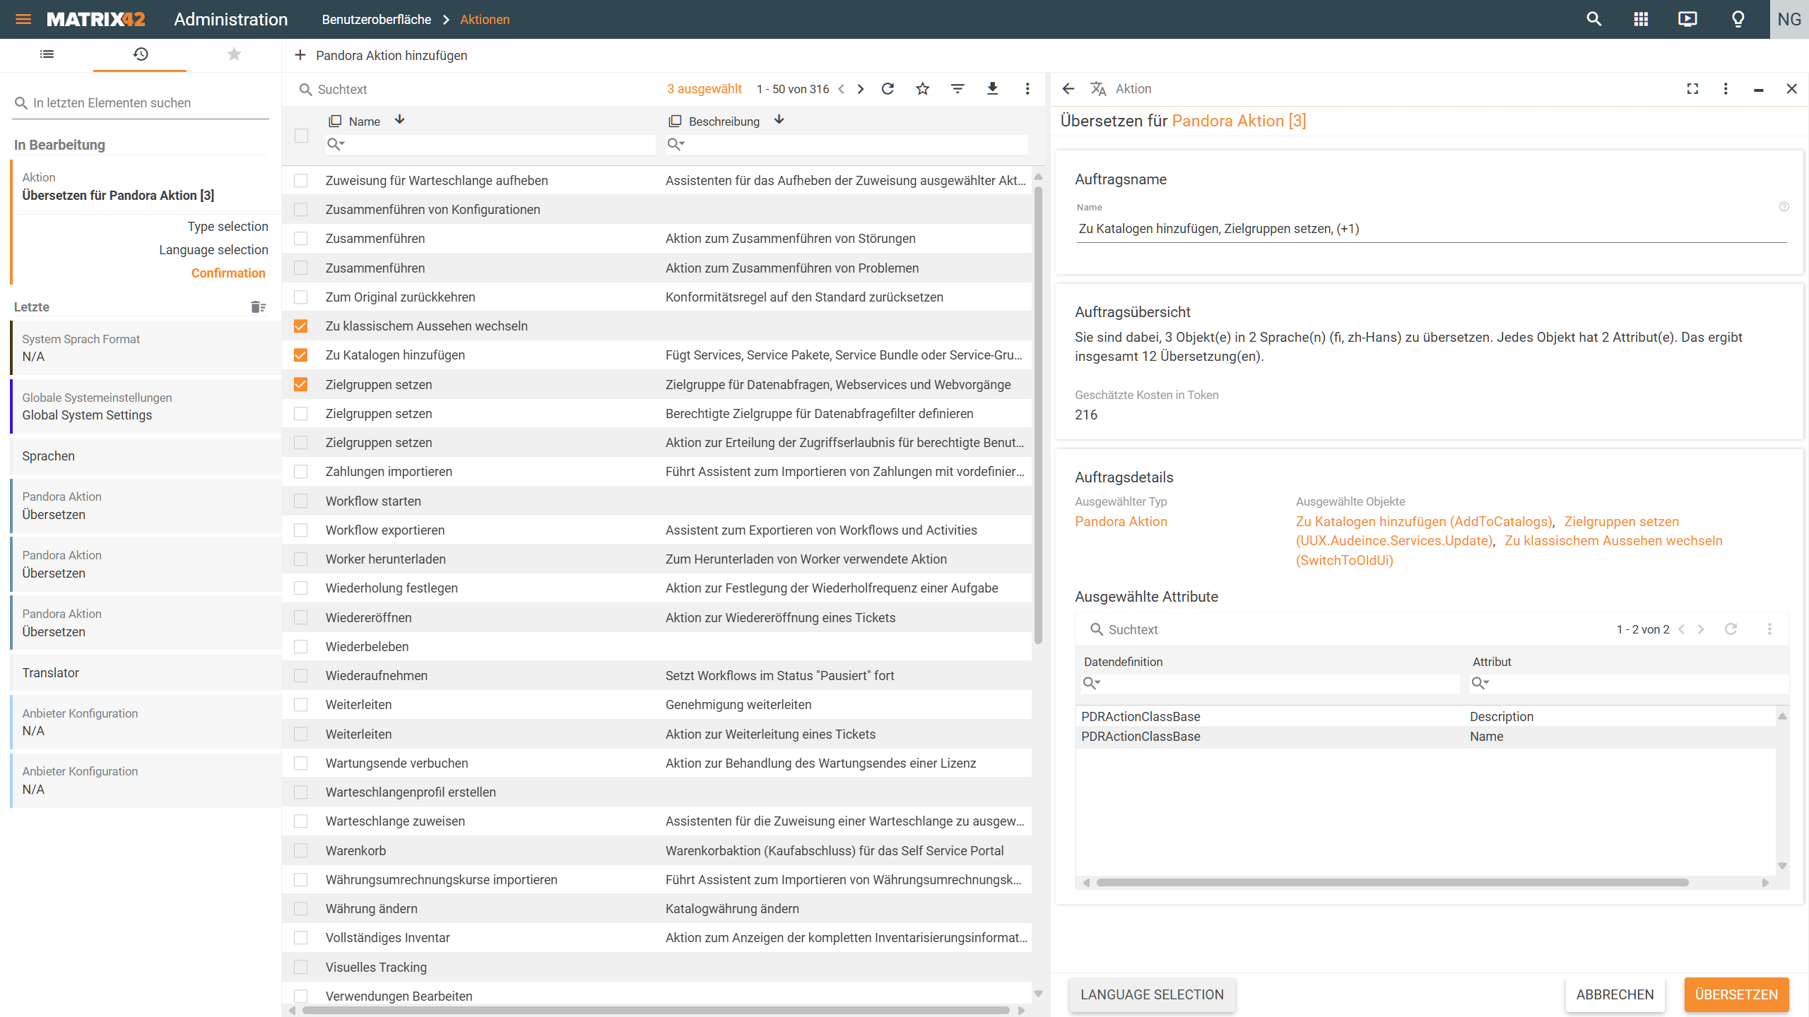Click the LANGUAGE SELECTION button
This screenshot has width=1809, height=1017.
1152,994
